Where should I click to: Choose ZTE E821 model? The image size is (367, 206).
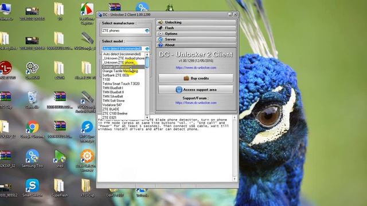click(x=123, y=117)
